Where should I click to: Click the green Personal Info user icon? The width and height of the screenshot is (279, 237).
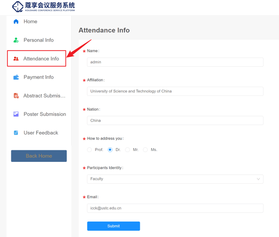16,40
